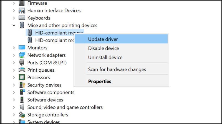
Task: Click the Sound, video and game controllers speaker icon
Action: coord(22,107)
